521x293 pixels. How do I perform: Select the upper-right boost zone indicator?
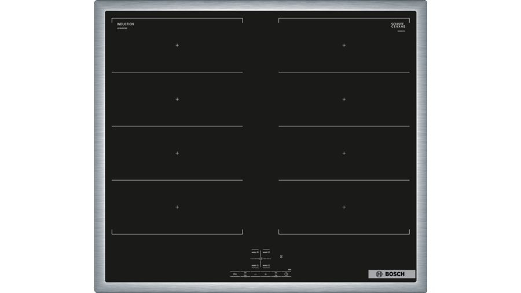tap(266, 252)
